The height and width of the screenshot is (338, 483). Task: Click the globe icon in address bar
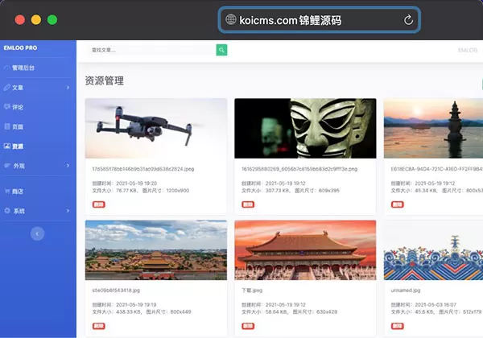(231, 19)
